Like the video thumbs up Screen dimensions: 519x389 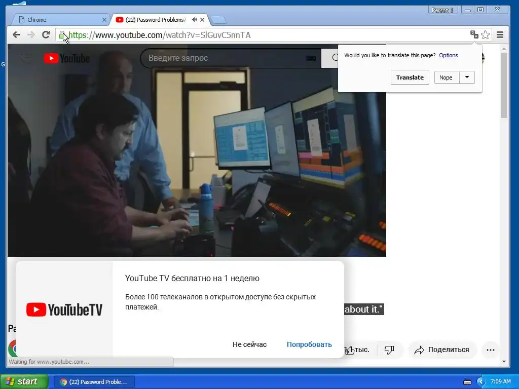pyautogui.click(x=356, y=349)
